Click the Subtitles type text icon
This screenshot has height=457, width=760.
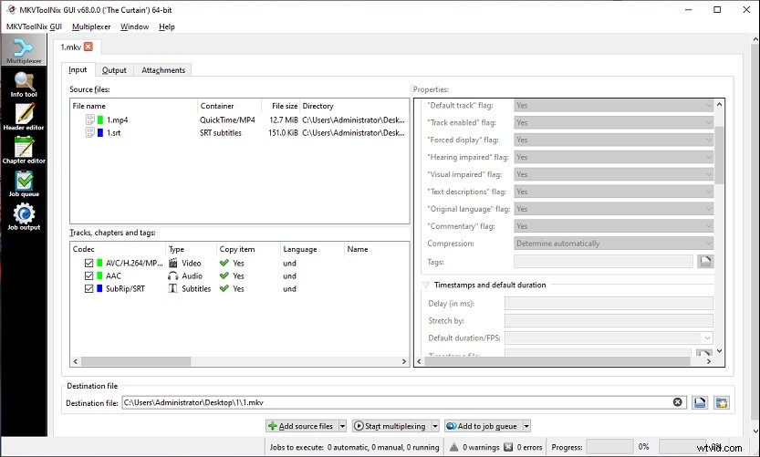(x=173, y=288)
